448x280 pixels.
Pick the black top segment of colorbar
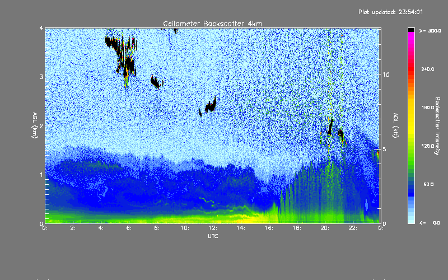(x=411, y=30)
